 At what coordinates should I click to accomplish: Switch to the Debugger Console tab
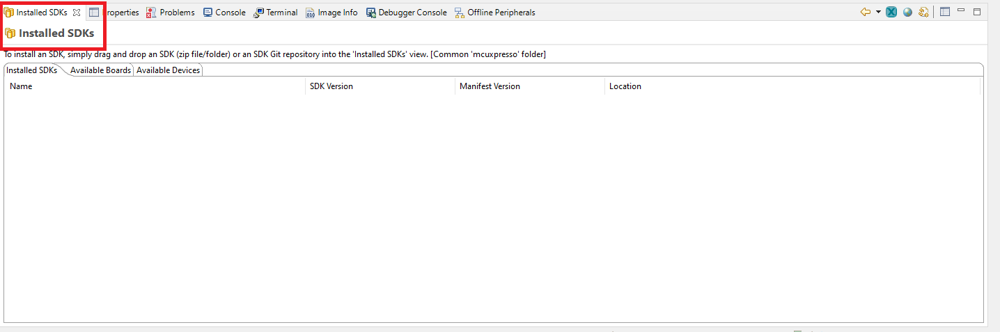pos(406,13)
